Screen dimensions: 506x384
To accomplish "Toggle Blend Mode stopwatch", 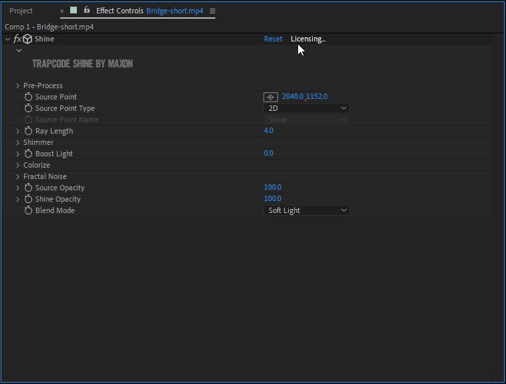I will [28, 210].
